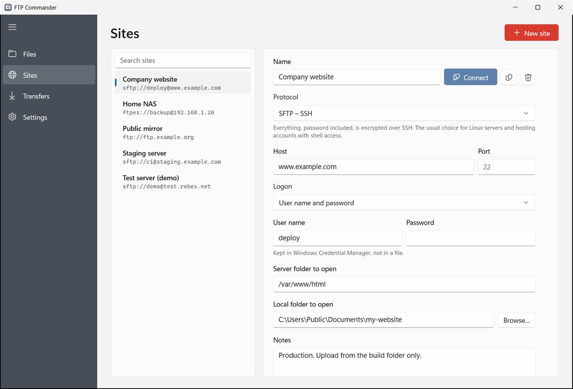Open the Settings page
573x389 pixels.
(x=49, y=117)
